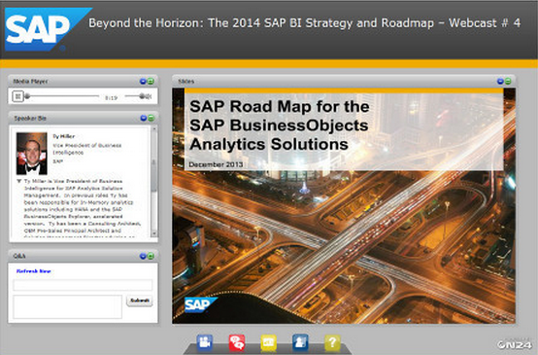Click the Refresh Now link in Q&A

(x=34, y=271)
